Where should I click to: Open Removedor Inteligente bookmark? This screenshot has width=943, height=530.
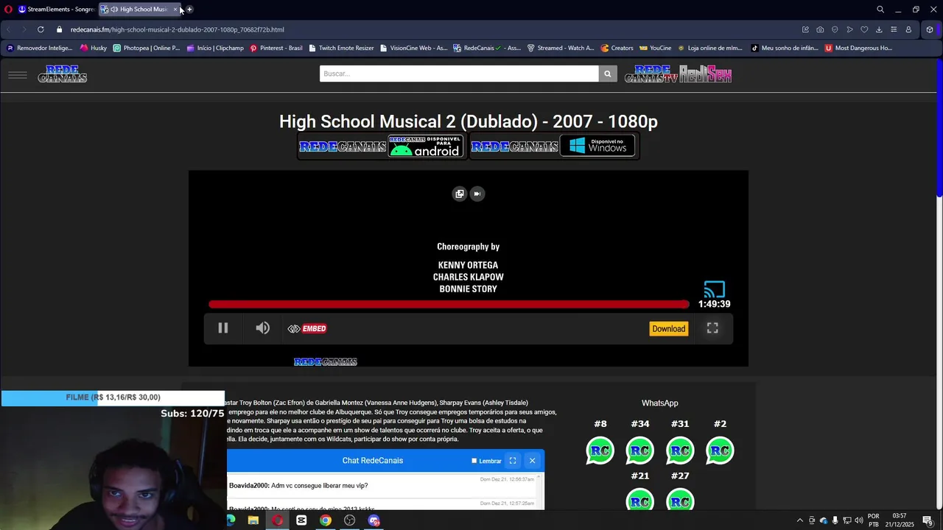coord(40,48)
